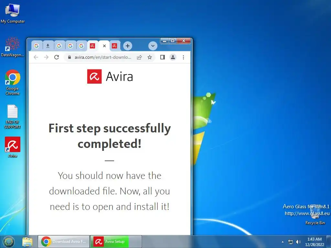
Task: Open the DataWagon desktop shortcut
Action: (13, 47)
